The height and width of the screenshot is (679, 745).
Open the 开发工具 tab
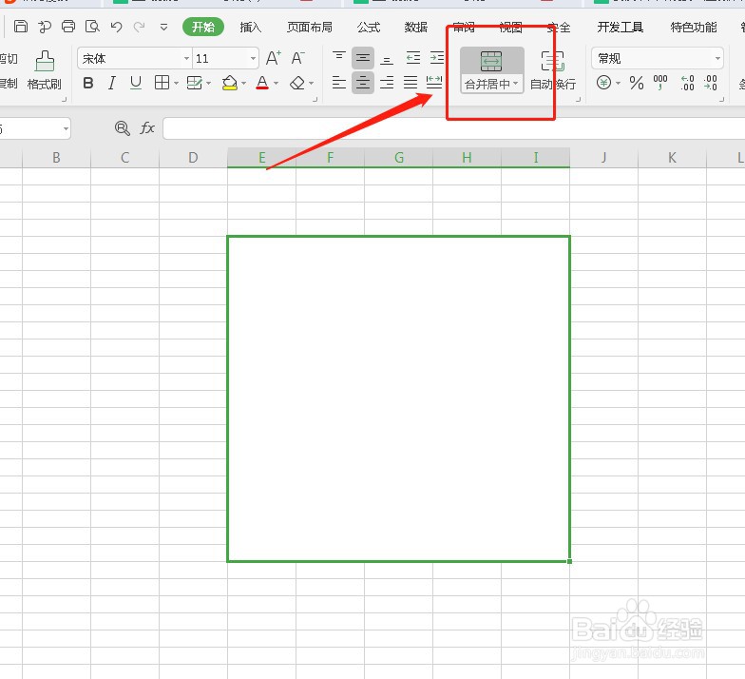[x=620, y=27]
